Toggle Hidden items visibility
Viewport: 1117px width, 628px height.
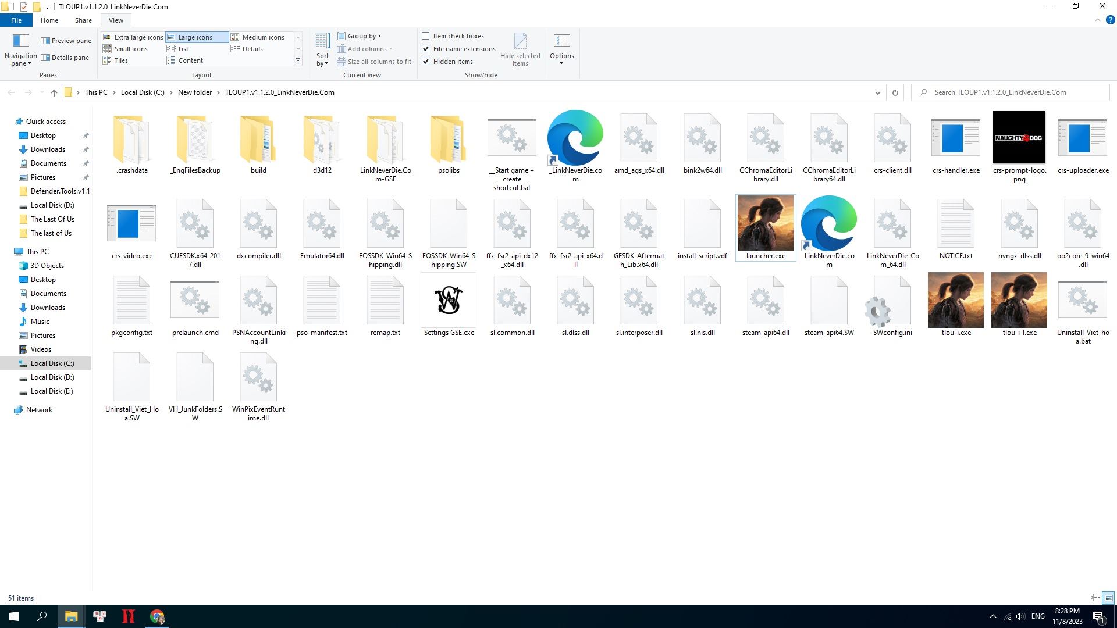(426, 61)
